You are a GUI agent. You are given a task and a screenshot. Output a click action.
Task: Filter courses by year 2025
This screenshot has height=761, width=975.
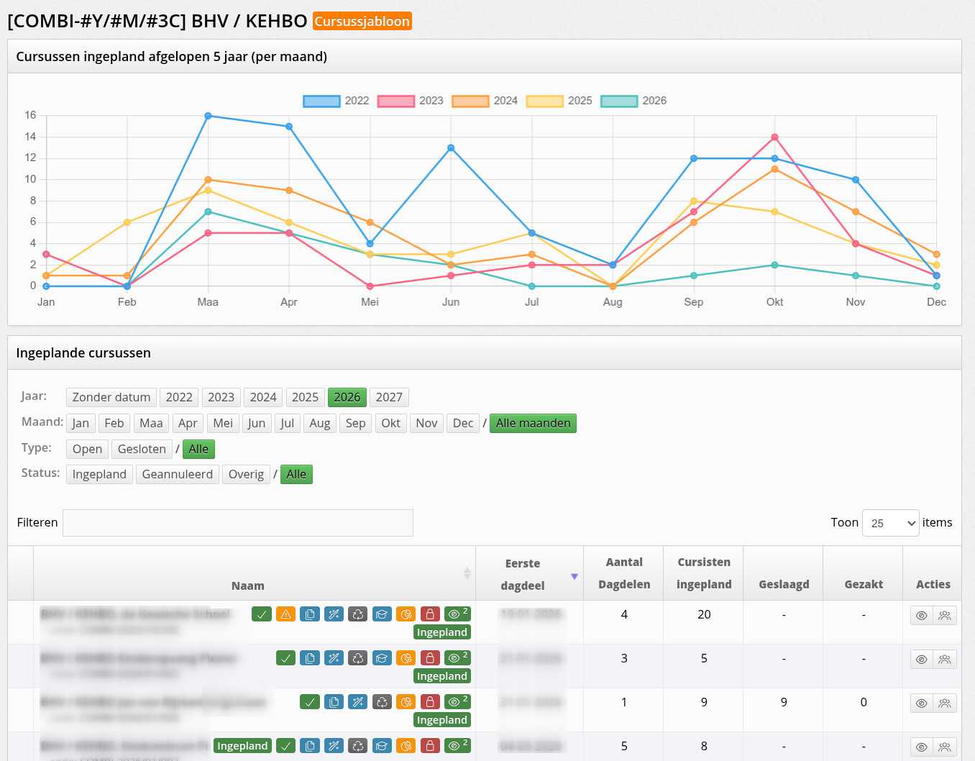point(305,397)
